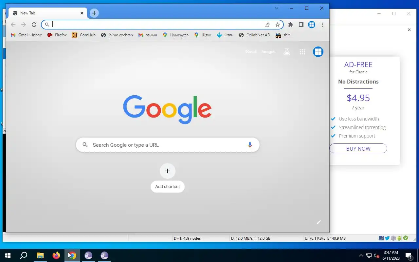
Task: Open the згыын bookmark
Action: pyautogui.click(x=148, y=35)
